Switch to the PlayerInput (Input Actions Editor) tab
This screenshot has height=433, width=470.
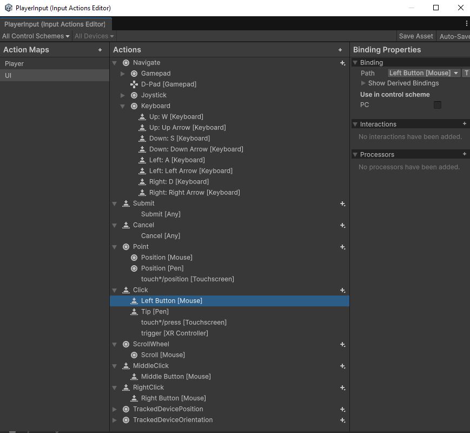[x=55, y=24]
